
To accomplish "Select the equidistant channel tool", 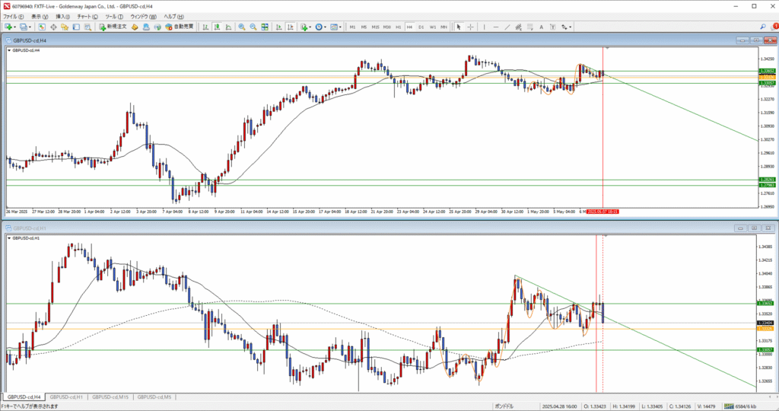I will click(x=518, y=27).
